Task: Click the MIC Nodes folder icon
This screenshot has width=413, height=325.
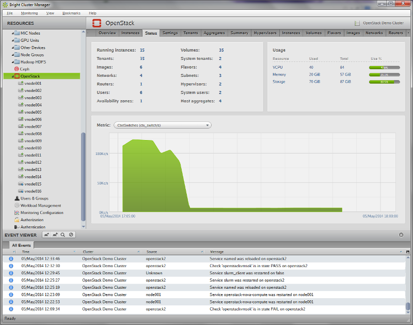Action: [17, 33]
